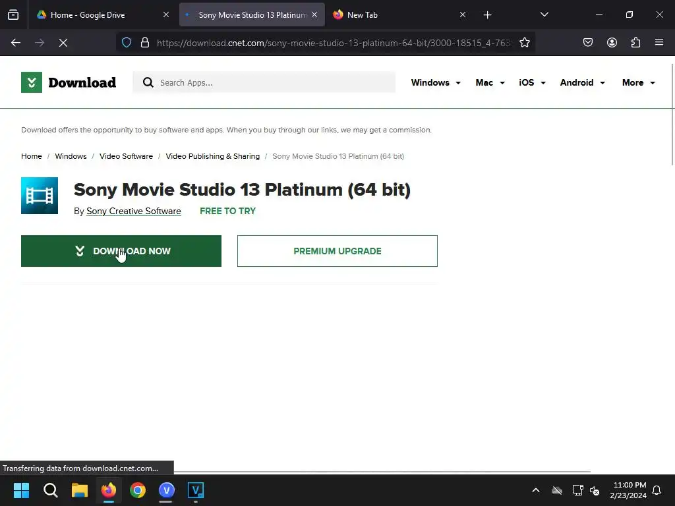This screenshot has height=506, width=675.
Task: Bookmark this page with the star
Action: (x=524, y=43)
